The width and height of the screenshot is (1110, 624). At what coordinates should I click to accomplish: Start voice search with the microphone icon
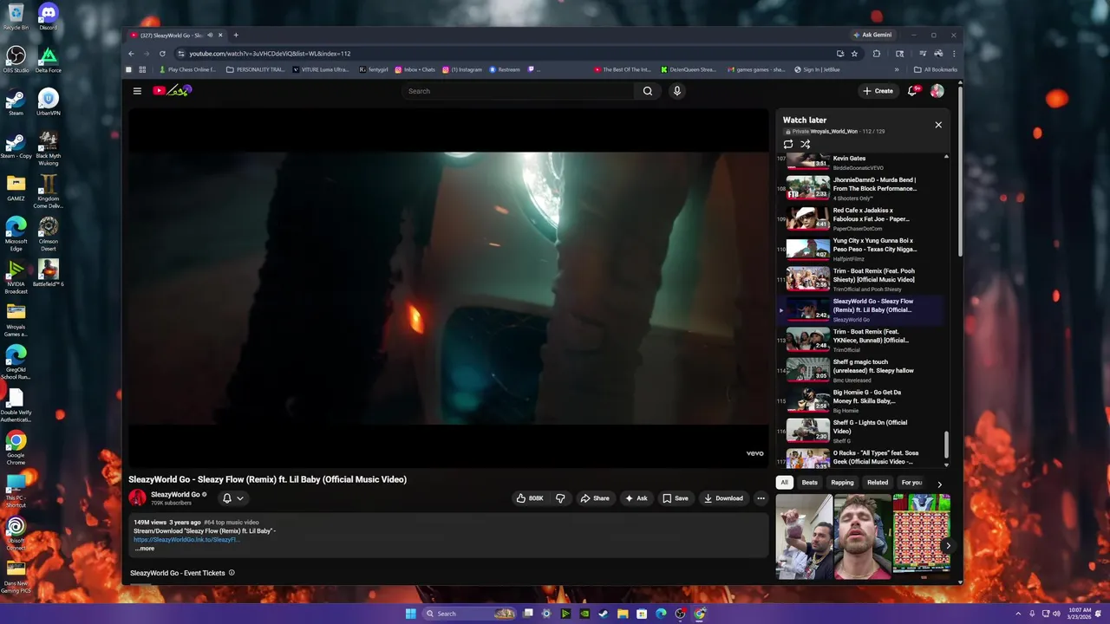(677, 91)
